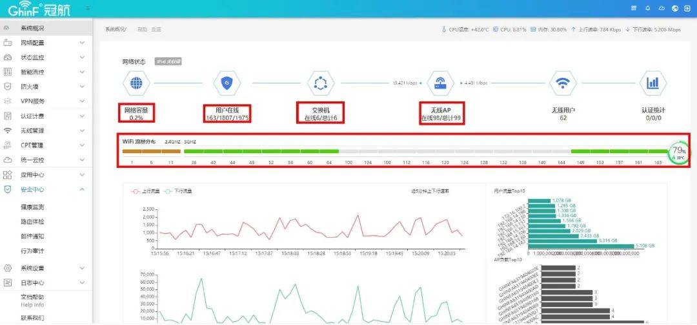Viewport: 697px width, 325px height.
Task: Open the 文档帮助 Help Info item
Action: pyautogui.click(x=32, y=300)
